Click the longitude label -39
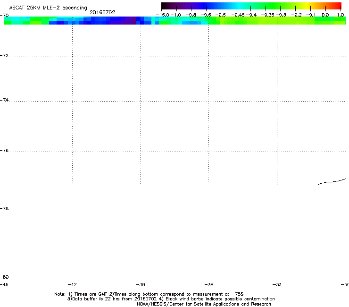The image size is (349, 307). point(141,284)
